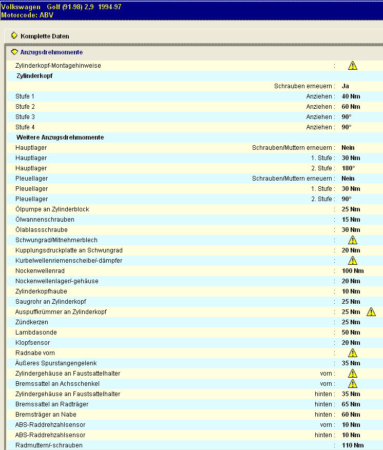Click the Motorcode: ABV header text
This screenshot has height=450, width=383.
click(x=27, y=15)
